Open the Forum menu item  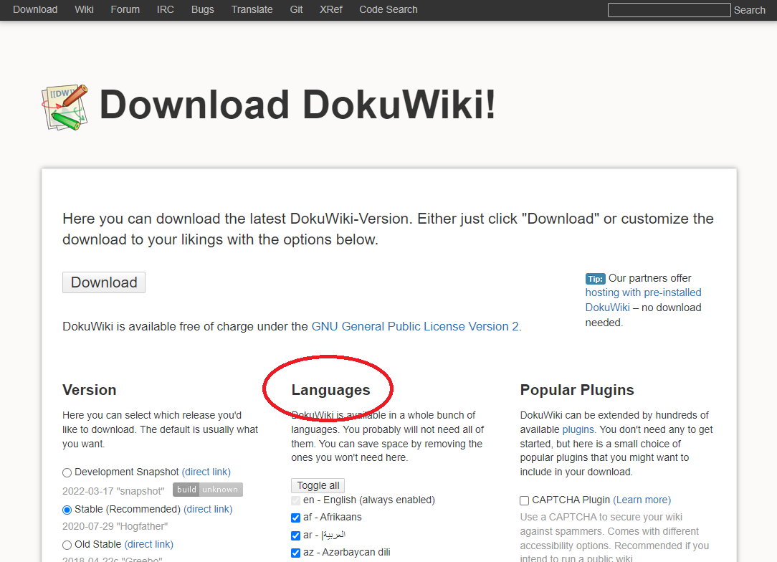125,9
